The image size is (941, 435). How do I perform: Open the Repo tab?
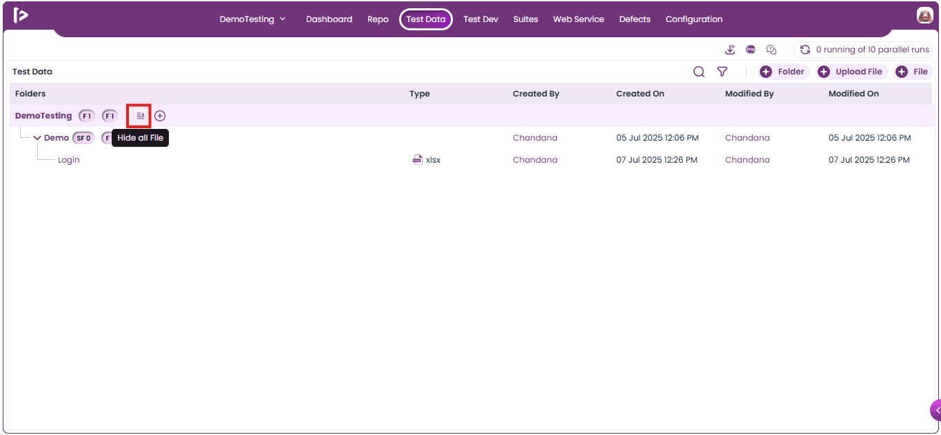378,19
